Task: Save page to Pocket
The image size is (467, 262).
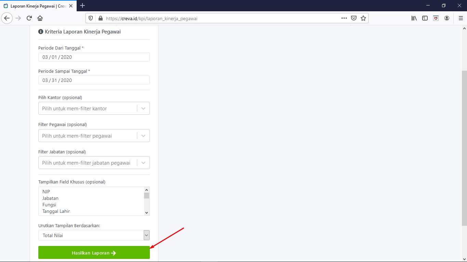Action: [354, 18]
